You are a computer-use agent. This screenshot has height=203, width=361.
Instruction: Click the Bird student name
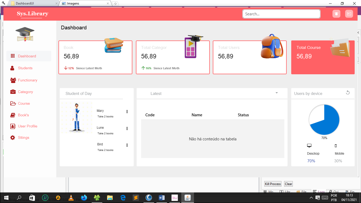(x=100, y=144)
